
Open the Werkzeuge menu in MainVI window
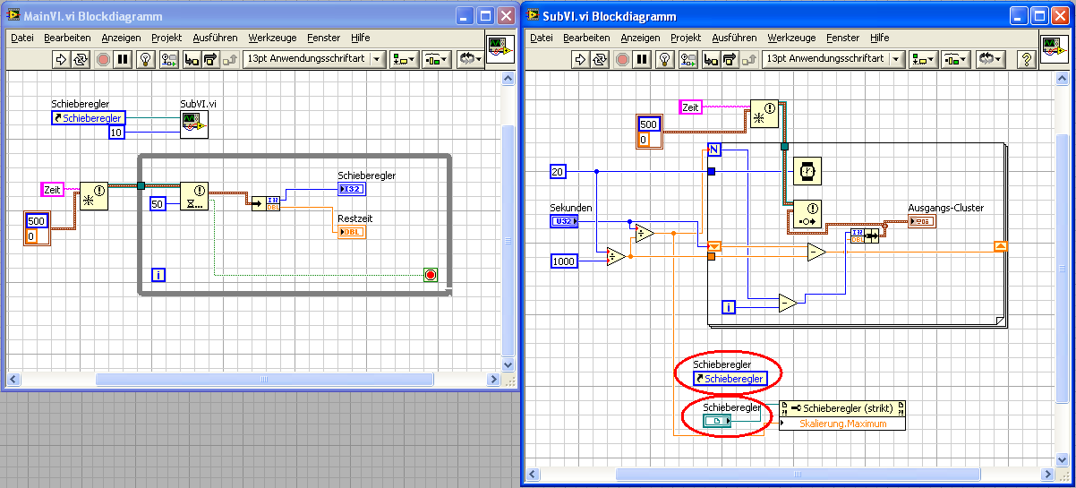tap(272, 38)
